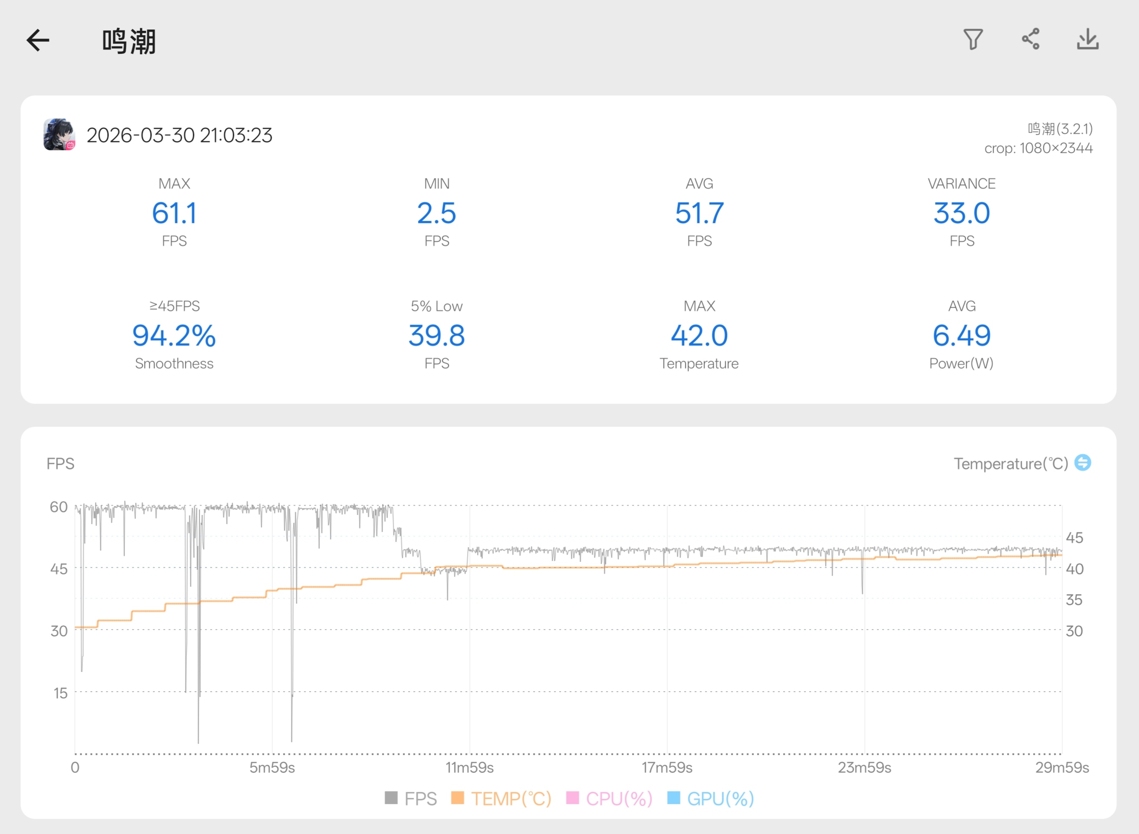The height and width of the screenshot is (834, 1139).
Task: Switch right axis with blue swap icon
Action: point(1083,463)
